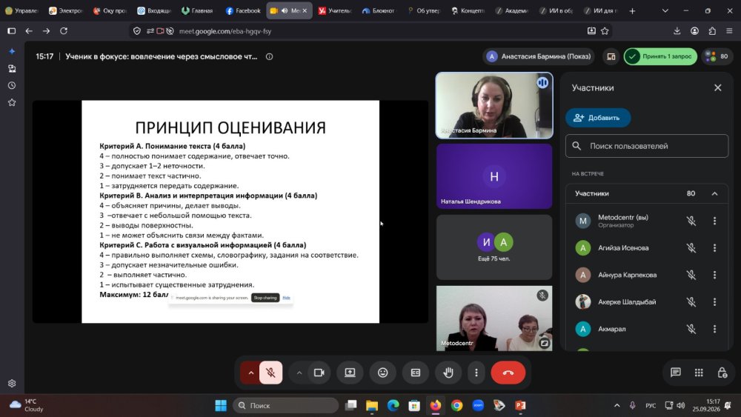This screenshot has height=417, width=741.
Task: Switch to the Блокнот tab
Action: coord(379,10)
